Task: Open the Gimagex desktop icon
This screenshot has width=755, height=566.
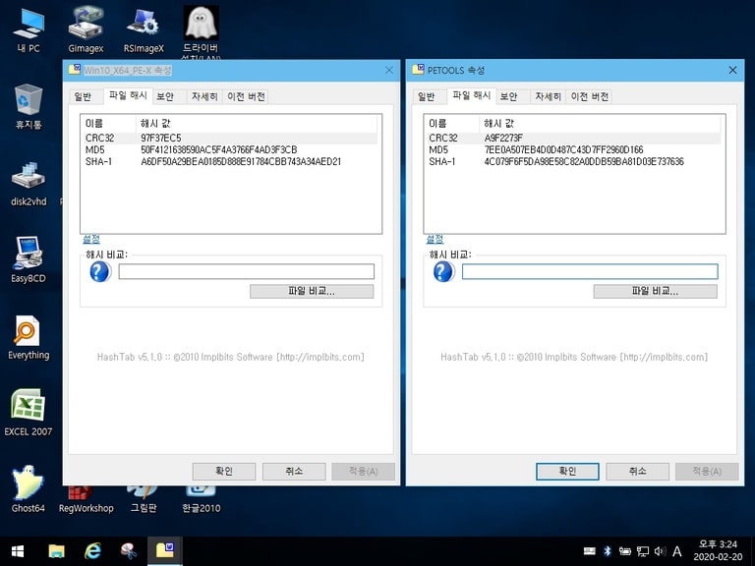Action: (86, 29)
